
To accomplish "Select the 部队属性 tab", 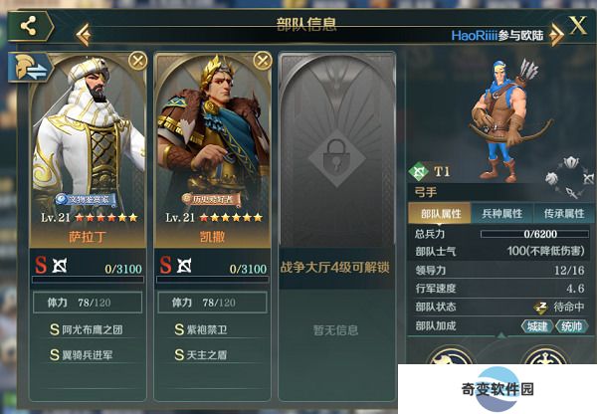I will coord(440,214).
